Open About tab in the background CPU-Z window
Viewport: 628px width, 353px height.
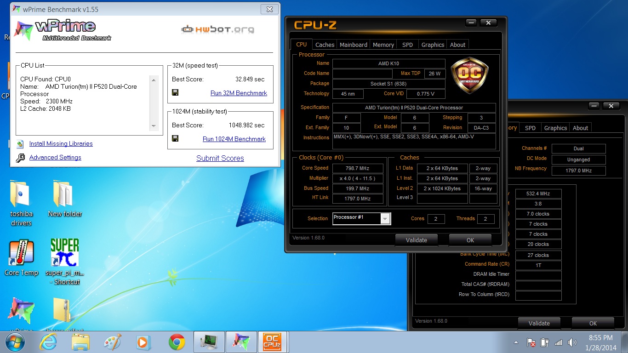click(581, 128)
